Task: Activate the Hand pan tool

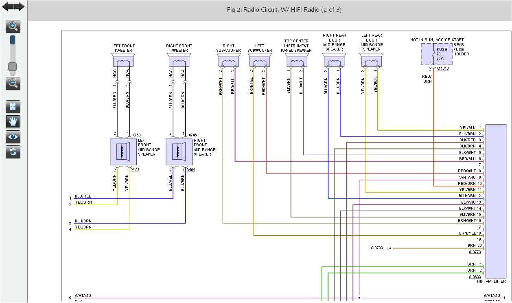Action: coord(13,121)
